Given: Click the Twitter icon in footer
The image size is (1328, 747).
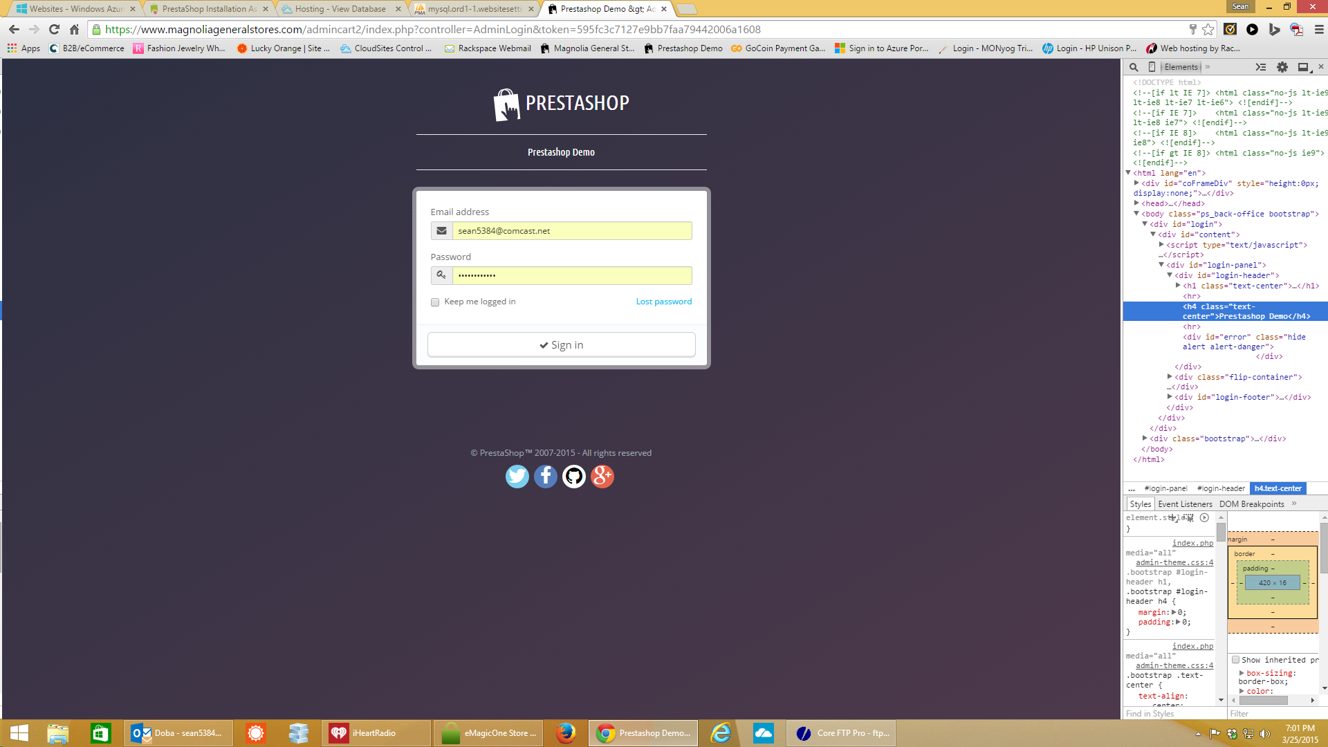Looking at the screenshot, I should pos(517,476).
